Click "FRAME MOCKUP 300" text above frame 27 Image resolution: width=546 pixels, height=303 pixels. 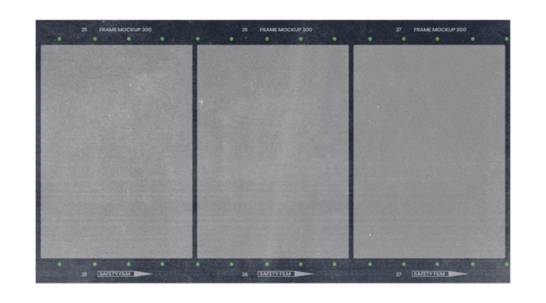[x=440, y=29]
